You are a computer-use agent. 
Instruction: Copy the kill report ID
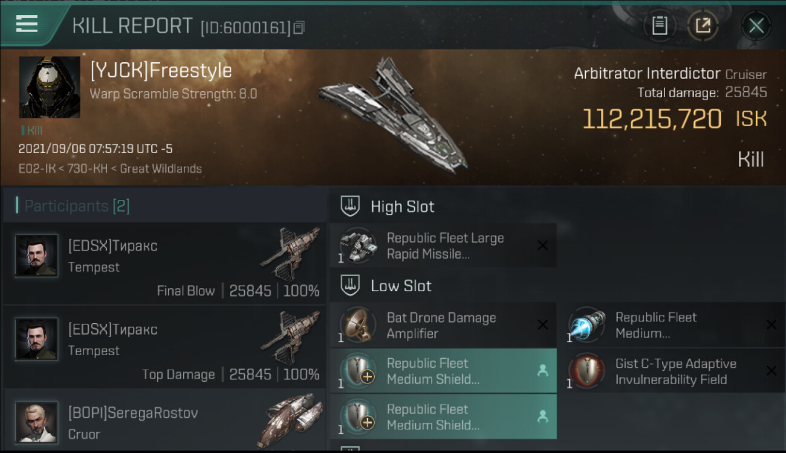coord(299,27)
